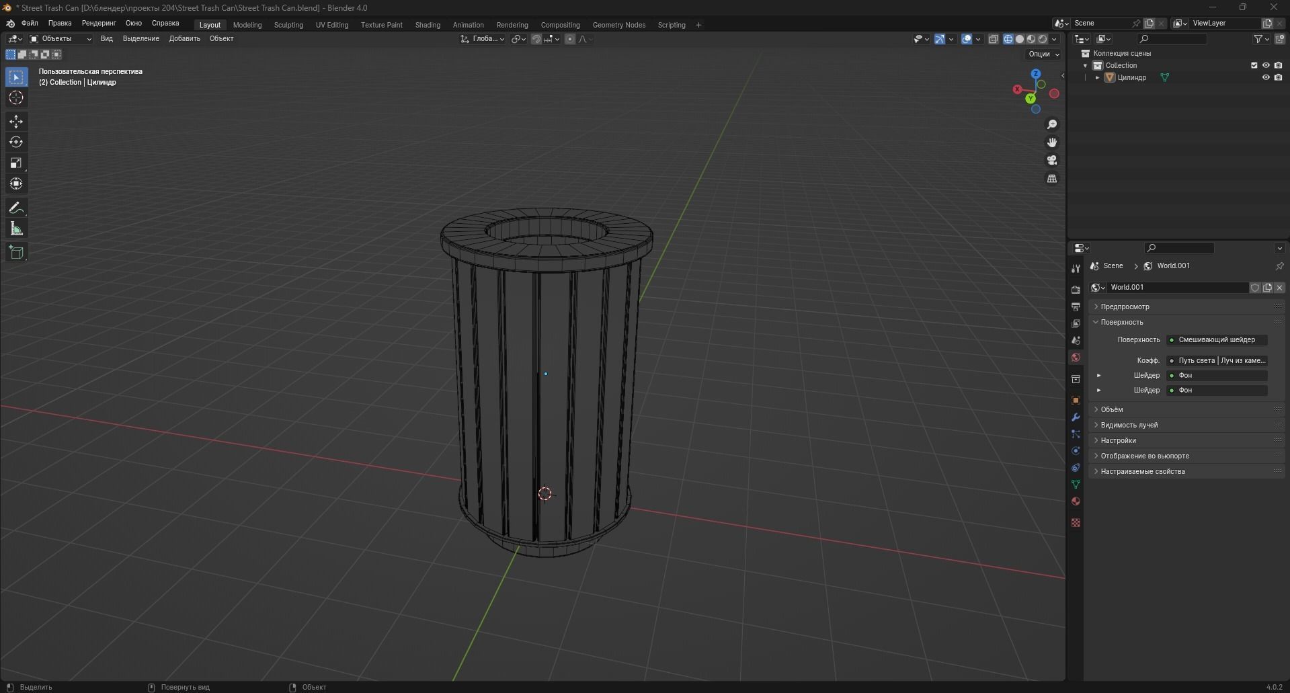Click the zoom magnifier viewport icon
The image size is (1290, 693).
1052,124
